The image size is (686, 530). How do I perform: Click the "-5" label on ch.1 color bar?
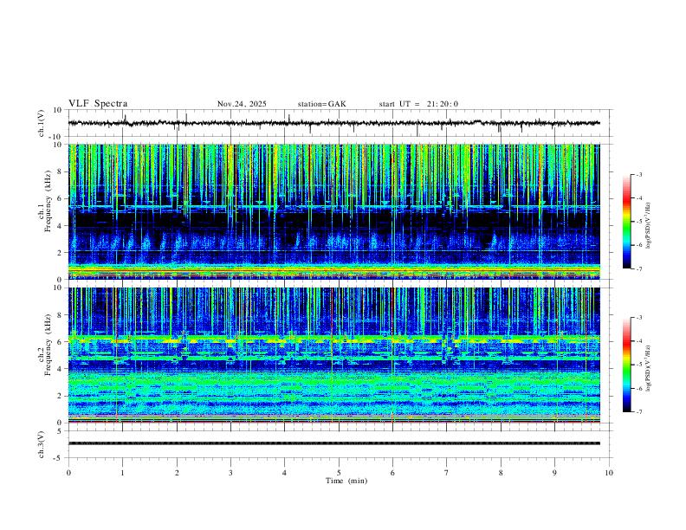coord(639,222)
